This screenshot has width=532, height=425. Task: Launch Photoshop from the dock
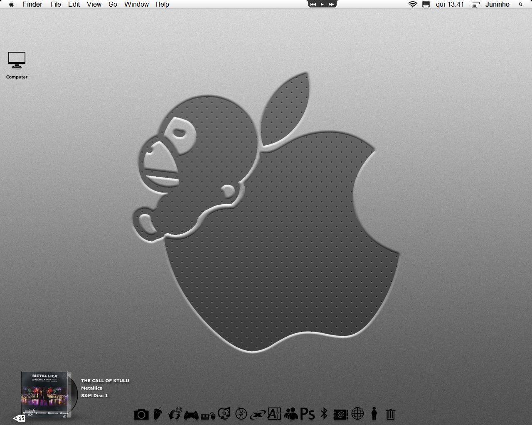(x=308, y=414)
